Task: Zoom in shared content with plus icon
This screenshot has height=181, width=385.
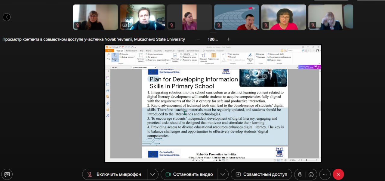Action: click(x=228, y=39)
